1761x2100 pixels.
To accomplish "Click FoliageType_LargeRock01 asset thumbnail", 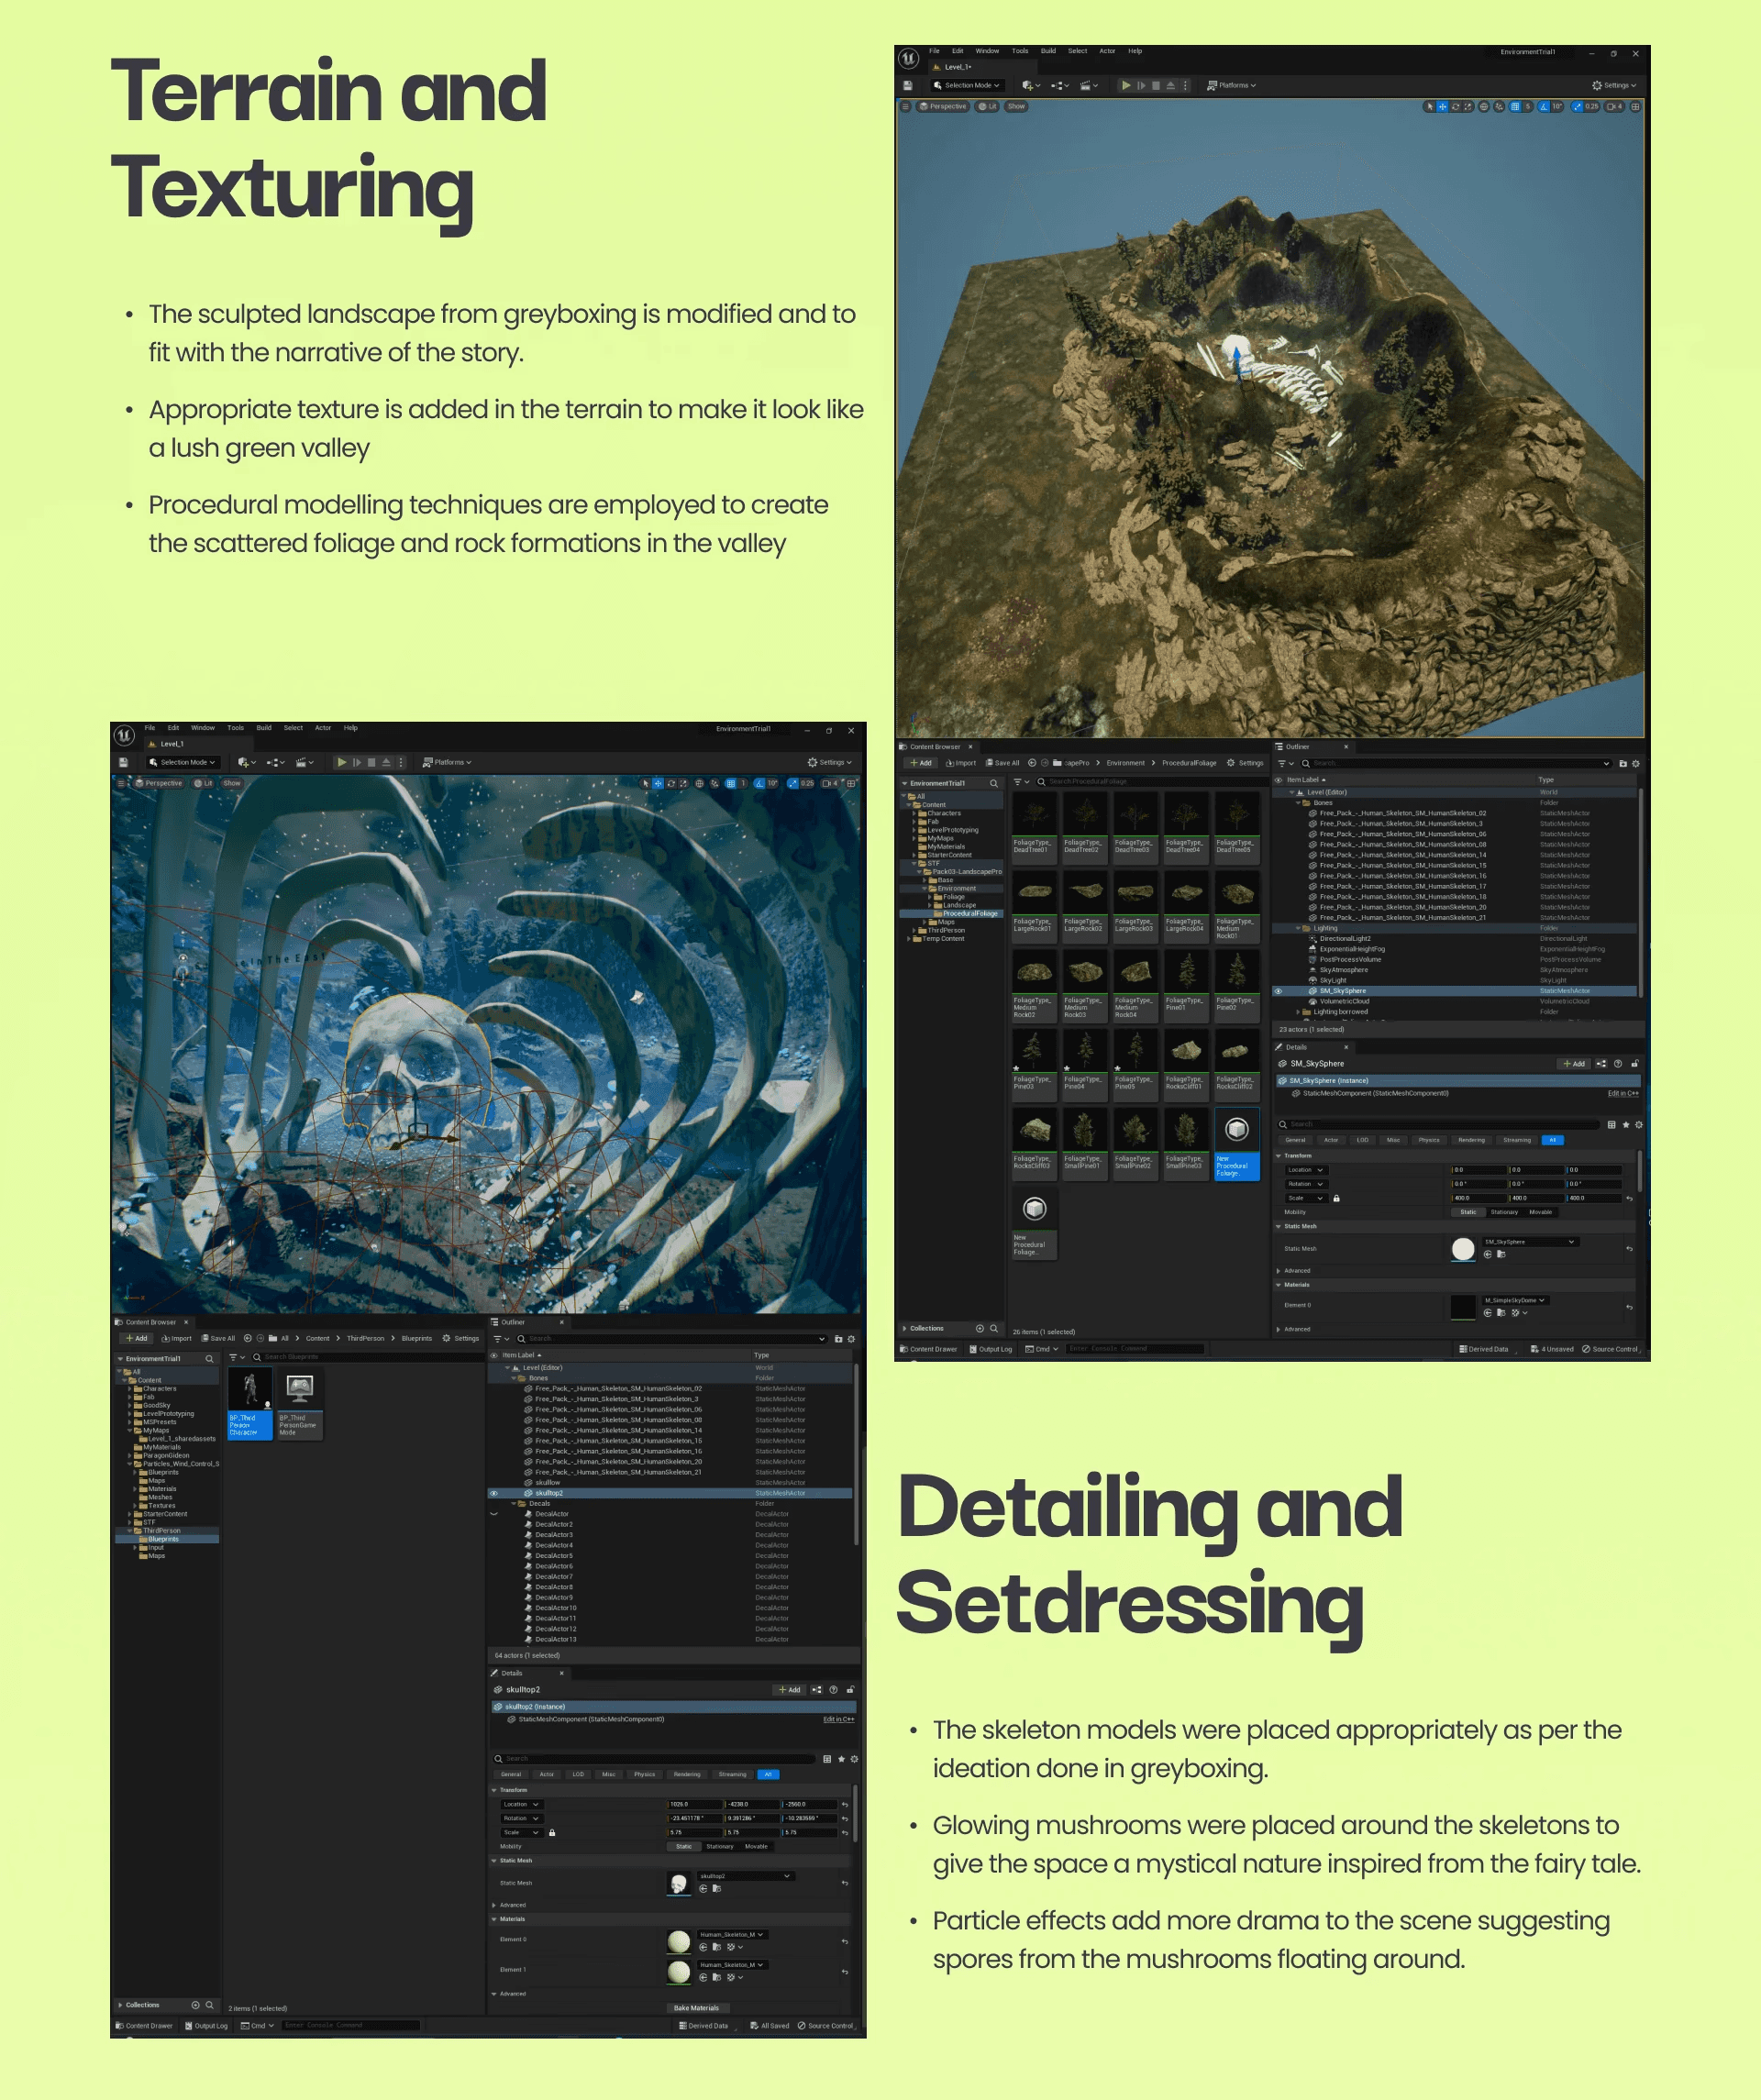I will coord(1033,893).
